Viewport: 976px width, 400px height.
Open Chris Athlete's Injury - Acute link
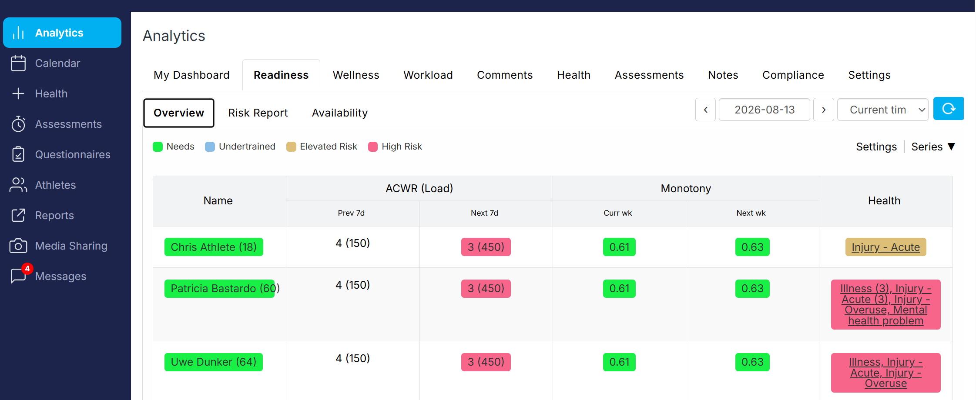tap(885, 247)
